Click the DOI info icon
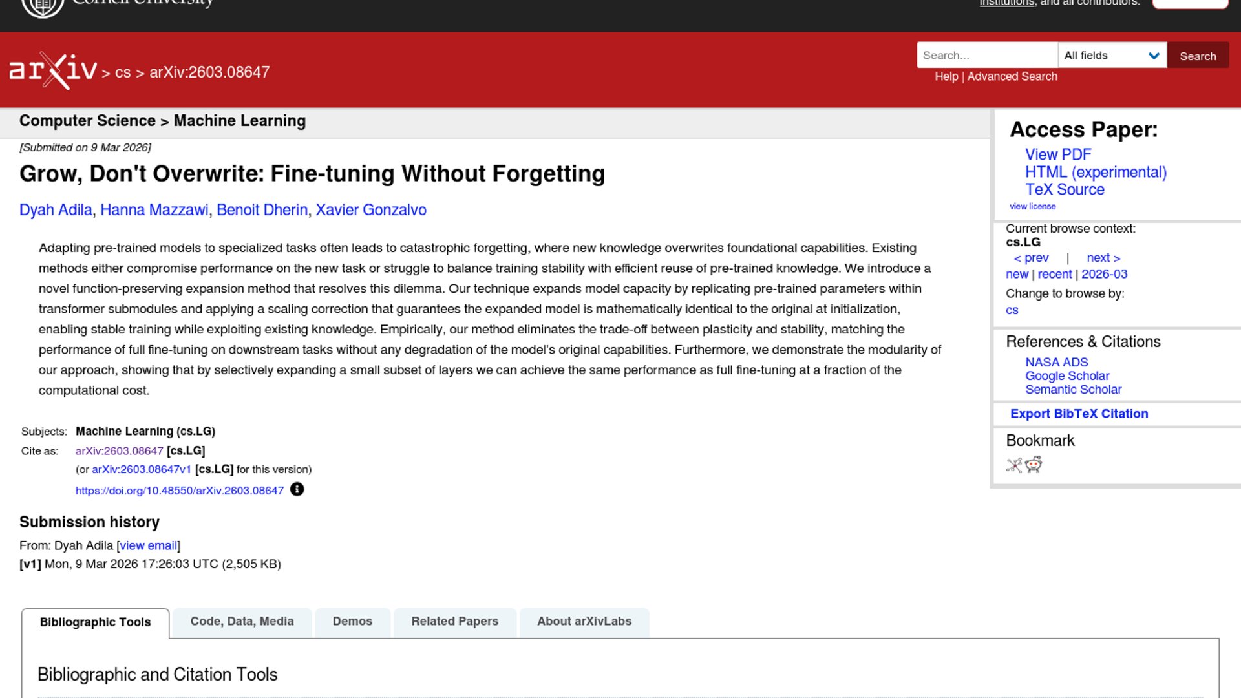Viewport: 1241px width, 698px height. [297, 490]
